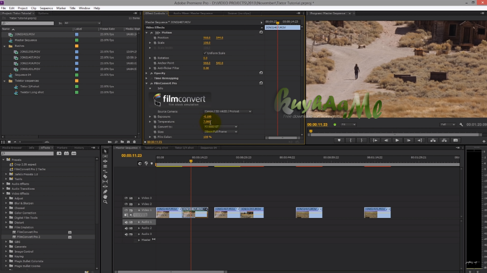Screen dimensions: 487x273
Task: Click Scale value 100.0
Action: point(207,43)
